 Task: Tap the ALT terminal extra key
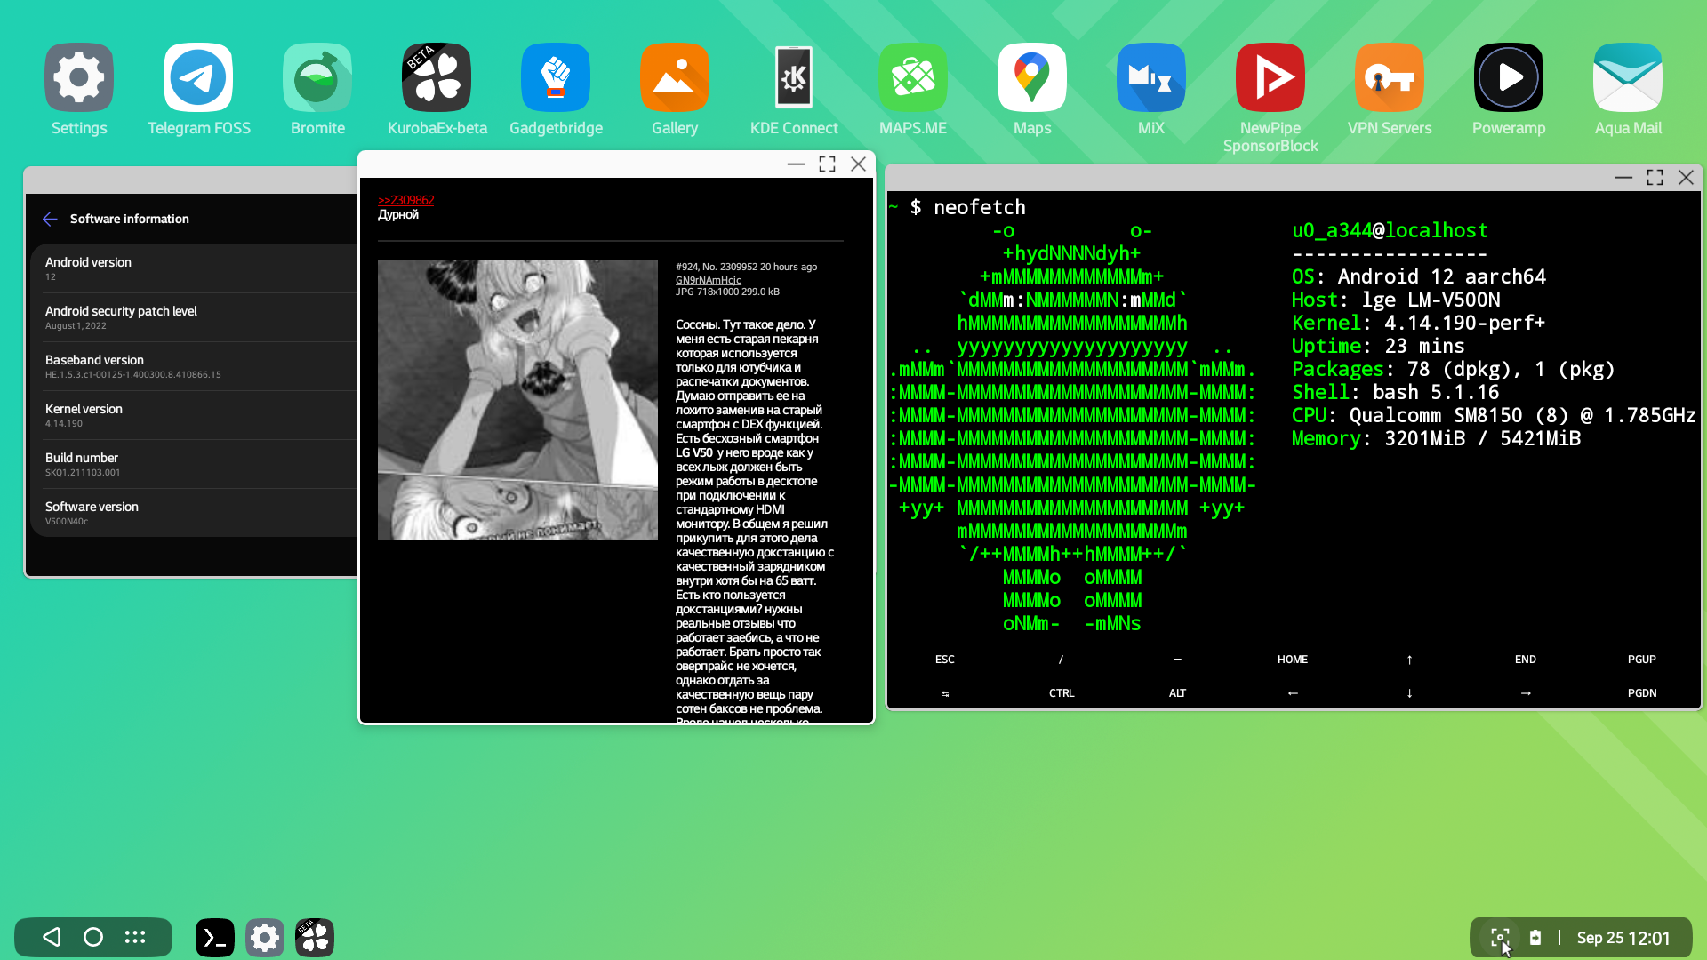tap(1177, 693)
